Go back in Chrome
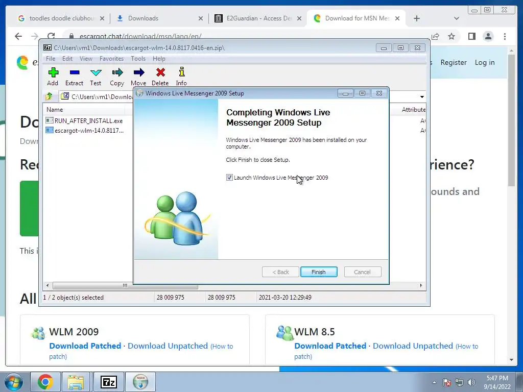This screenshot has height=392, width=523. 18,36
